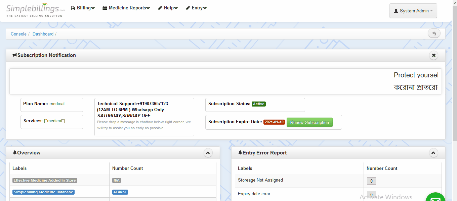Click the Expiry date error label

(x=254, y=194)
